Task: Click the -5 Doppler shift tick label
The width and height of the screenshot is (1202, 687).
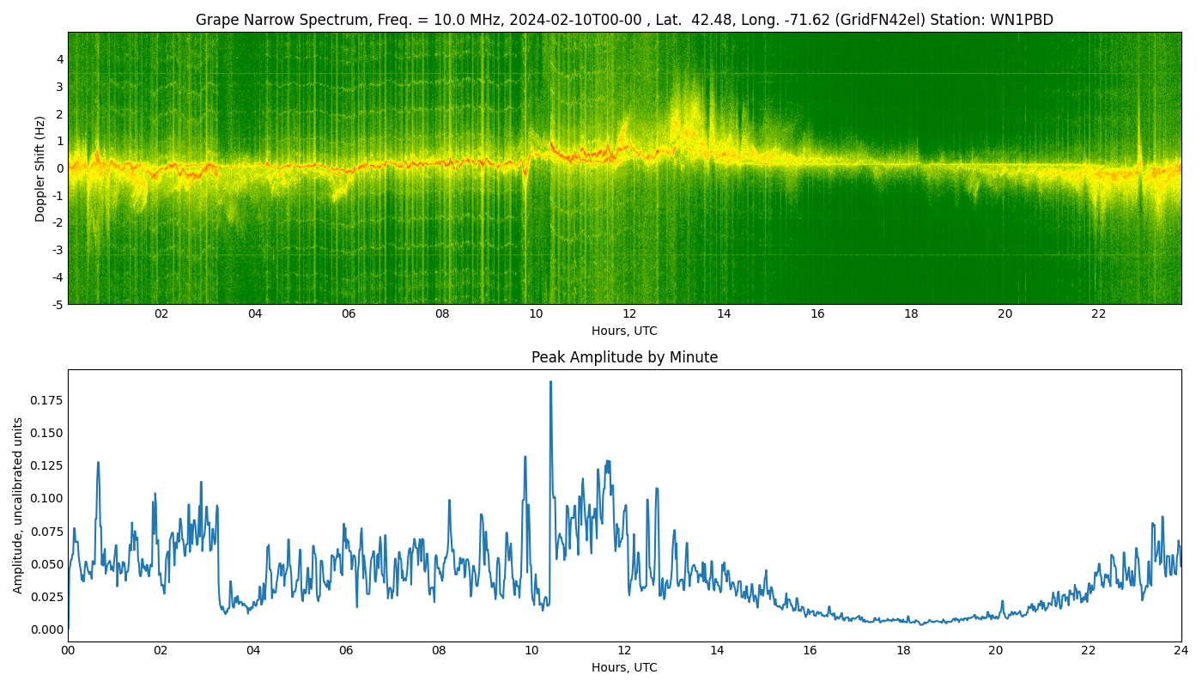Action: pyautogui.click(x=57, y=304)
